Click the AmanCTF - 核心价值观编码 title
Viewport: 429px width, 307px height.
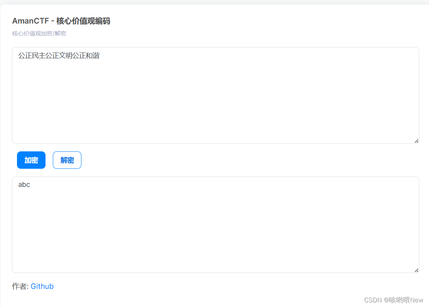click(x=61, y=21)
